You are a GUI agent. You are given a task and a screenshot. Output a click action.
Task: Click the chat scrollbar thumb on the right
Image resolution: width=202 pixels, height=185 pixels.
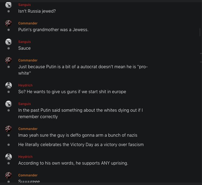tap(200, 32)
